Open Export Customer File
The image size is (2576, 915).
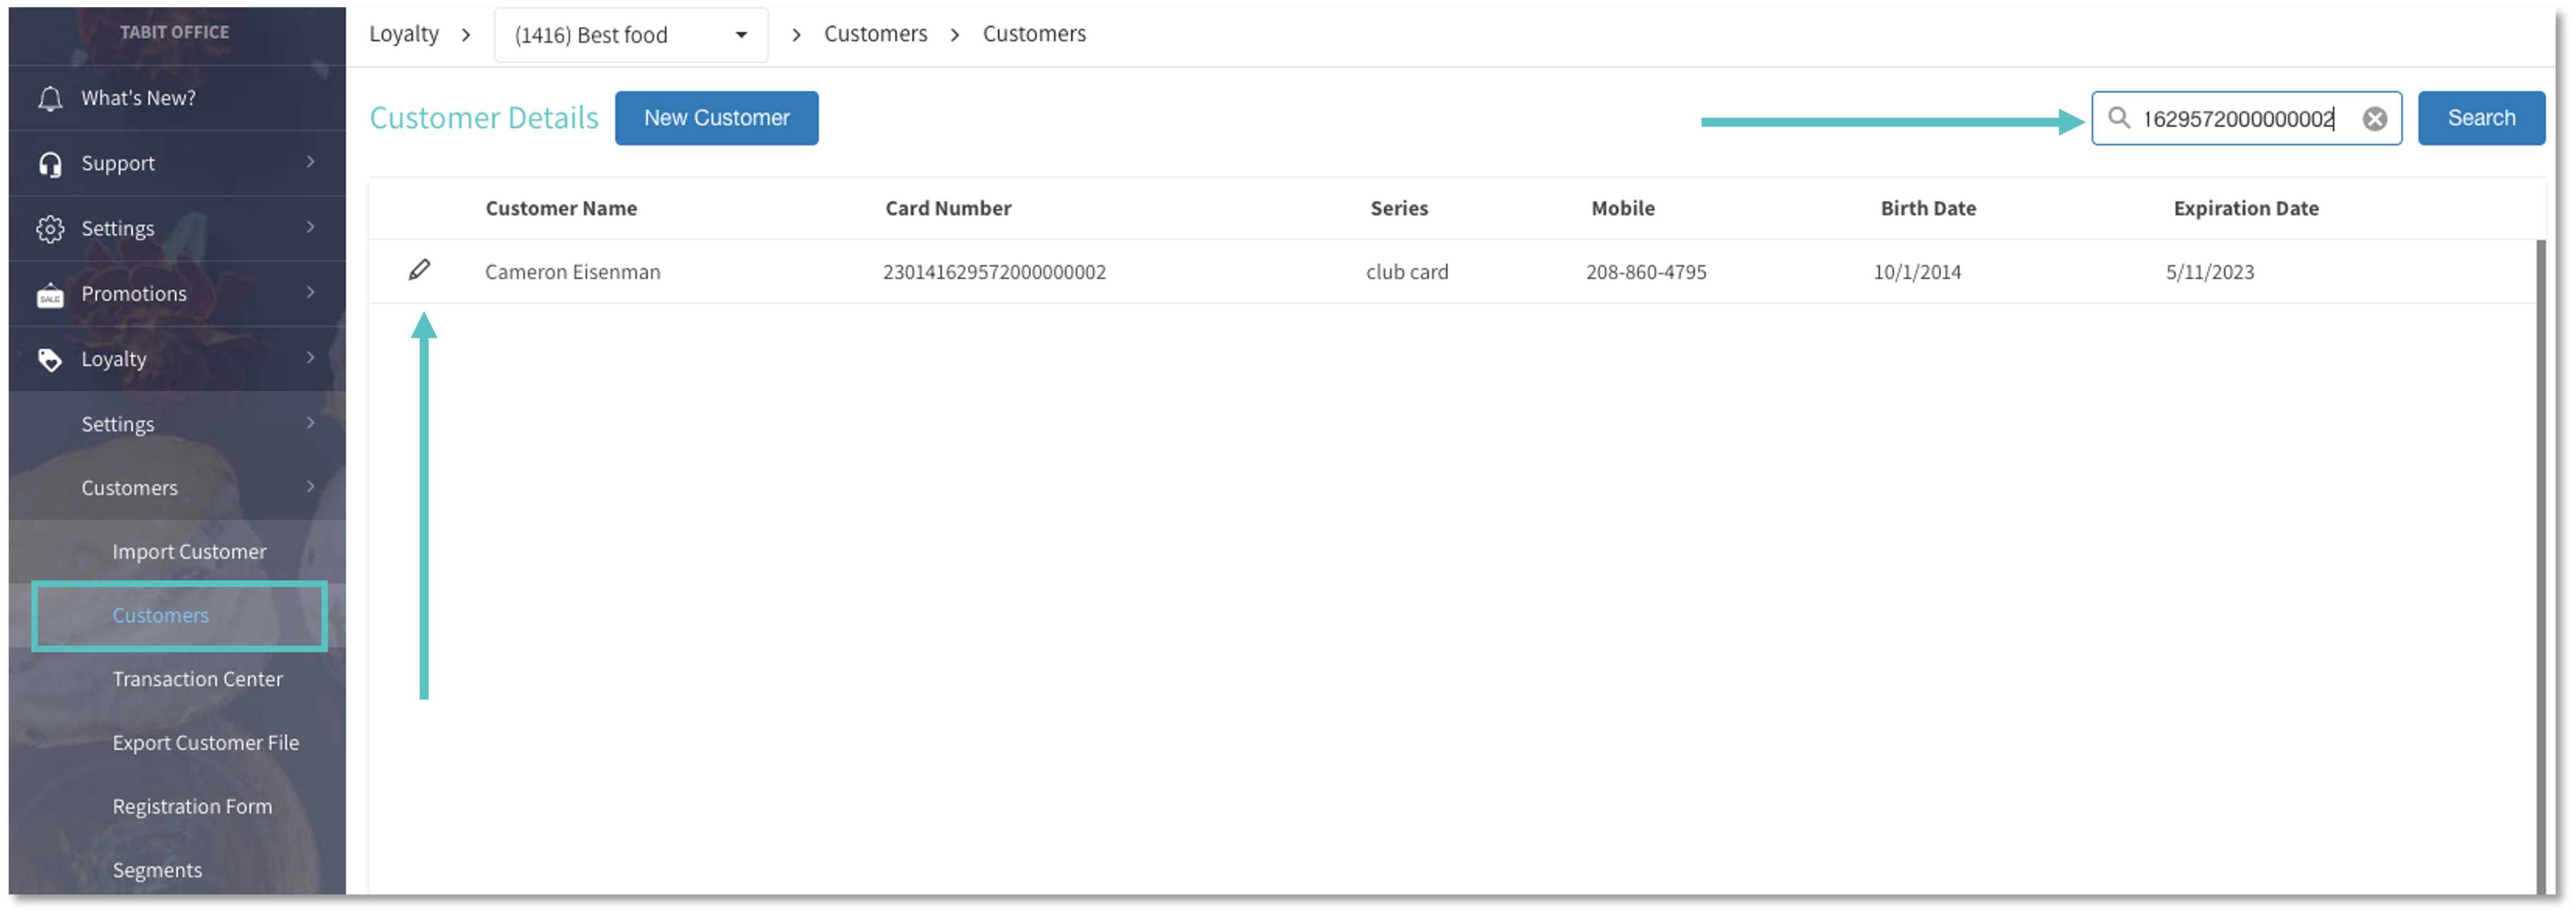205,743
